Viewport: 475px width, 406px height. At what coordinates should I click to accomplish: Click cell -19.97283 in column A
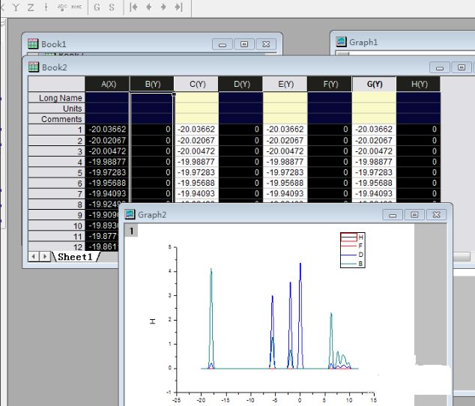coord(107,172)
